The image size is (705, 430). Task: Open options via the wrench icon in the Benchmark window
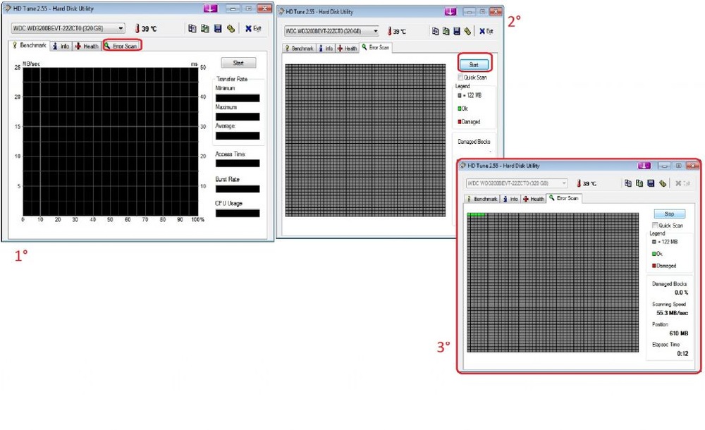(x=231, y=28)
